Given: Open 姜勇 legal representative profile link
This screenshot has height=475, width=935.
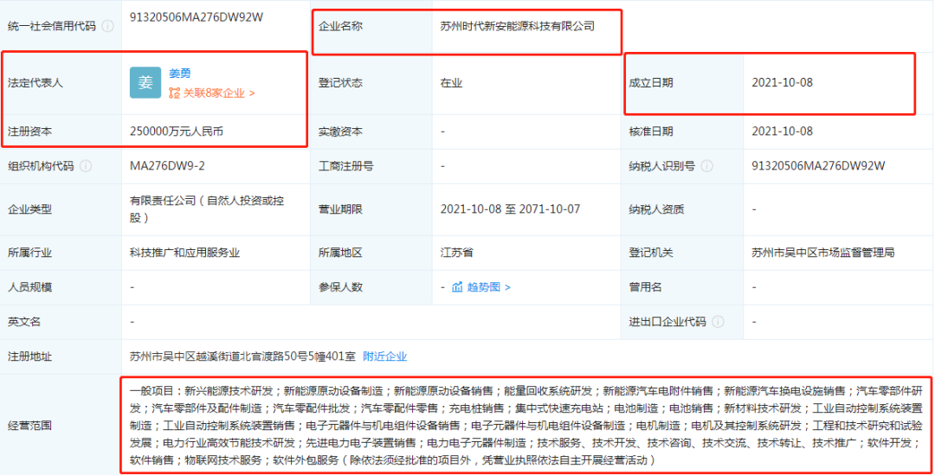Looking at the screenshot, I should [x=179, y=74].
